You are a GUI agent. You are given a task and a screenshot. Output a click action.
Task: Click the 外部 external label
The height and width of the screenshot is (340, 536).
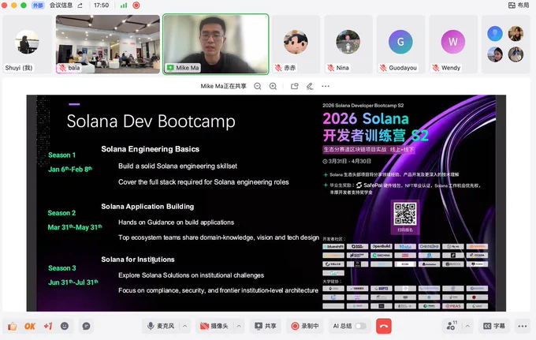click(x=38, y=6)
